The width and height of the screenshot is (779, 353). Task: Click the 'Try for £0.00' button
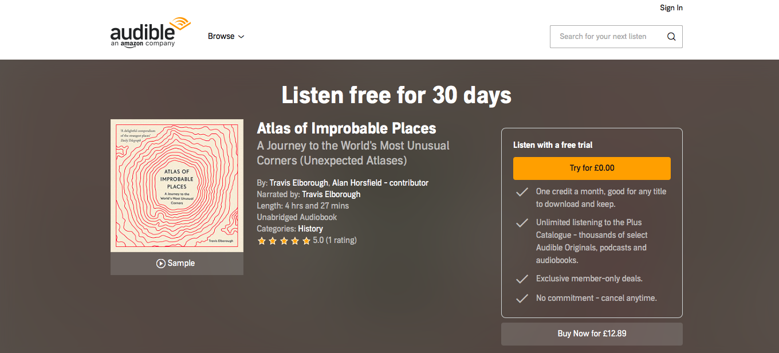[592, 168]
